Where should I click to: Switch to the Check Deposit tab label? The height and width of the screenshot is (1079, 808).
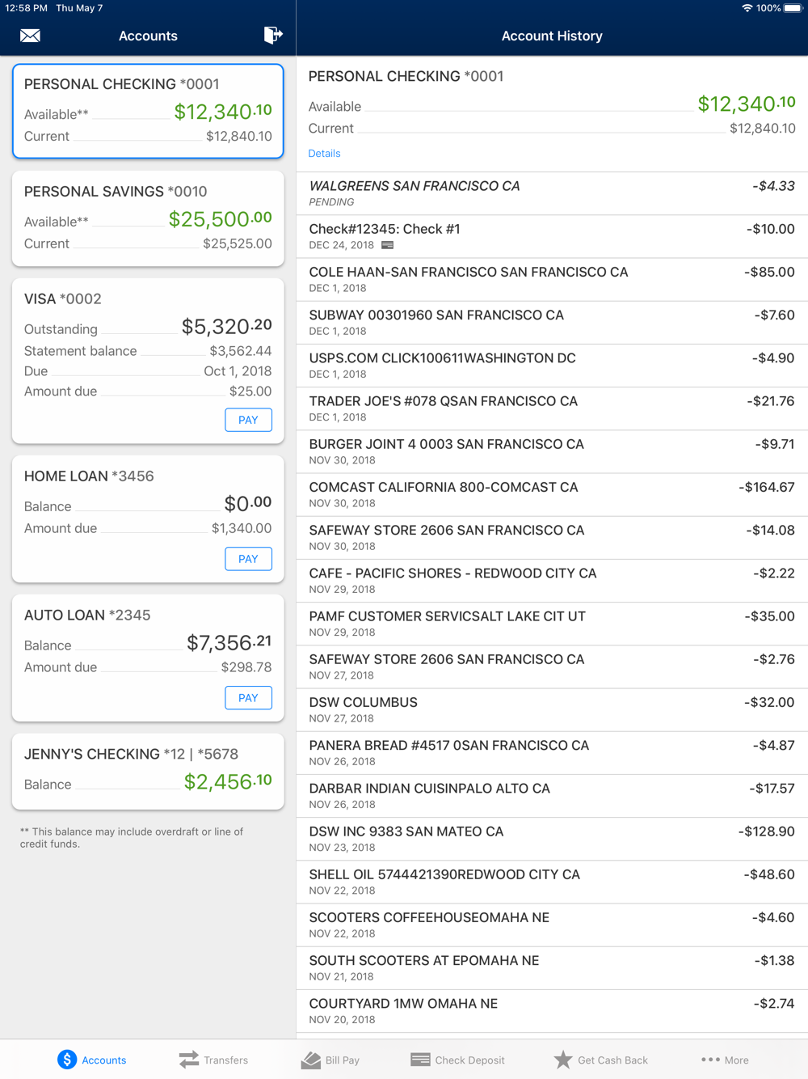click(469, 1060)
